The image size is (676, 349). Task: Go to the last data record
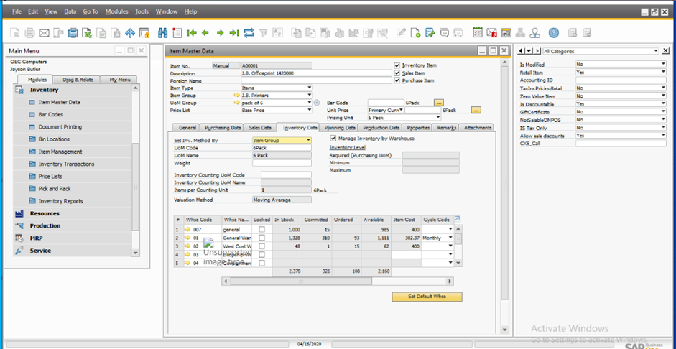click(x=234, y=33)
